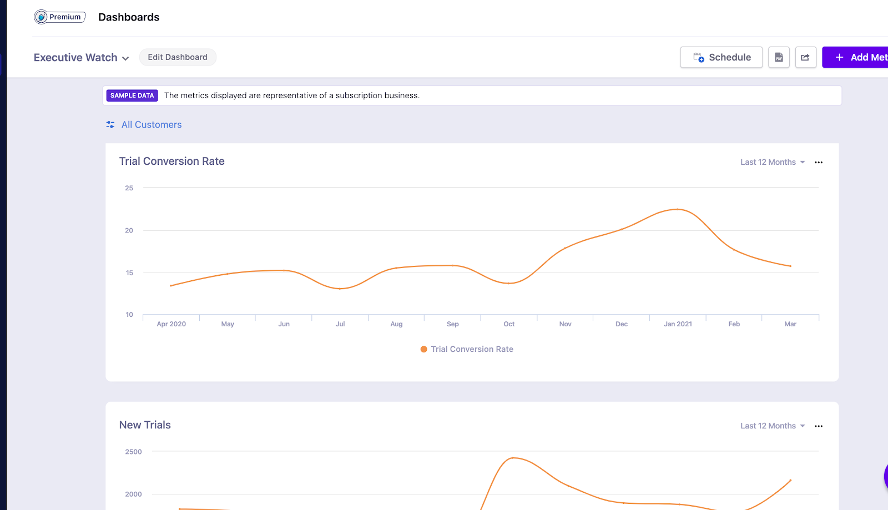This screenshot has height=510, width=888.
Task: Click the orange legend dot below the chart
Action: [x=423, y=349]
